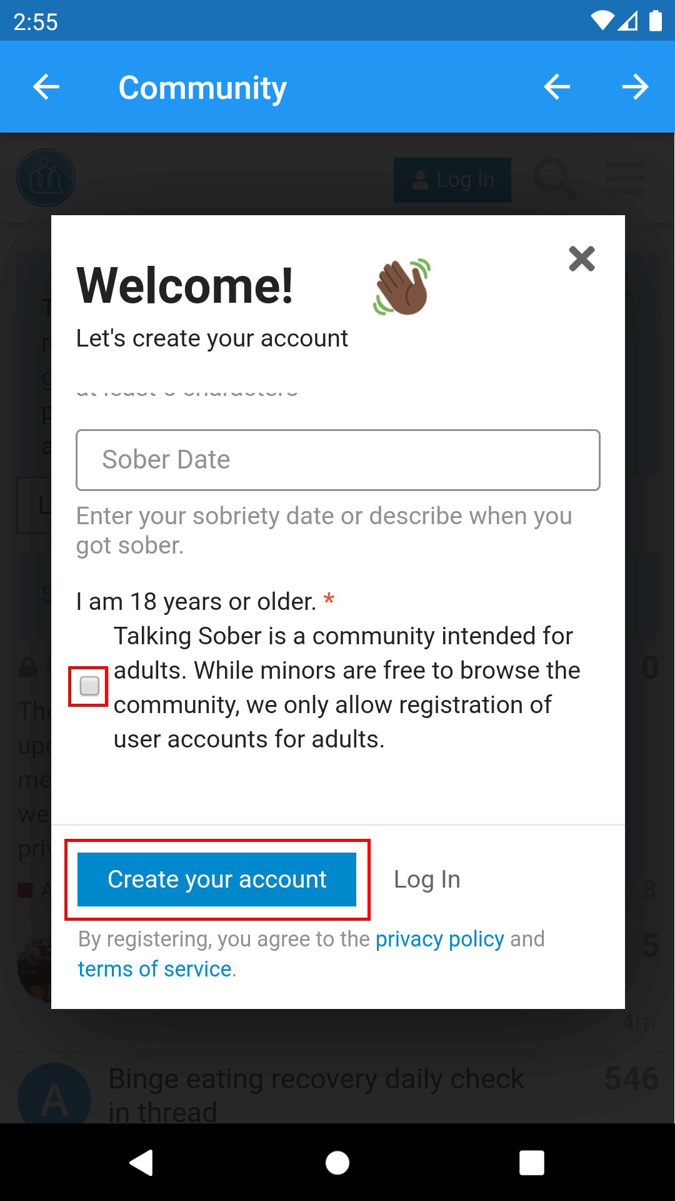This screenshot has height=1201, width=675.
Task: Tap the waving hand emoji
Action: click(403, 287)
